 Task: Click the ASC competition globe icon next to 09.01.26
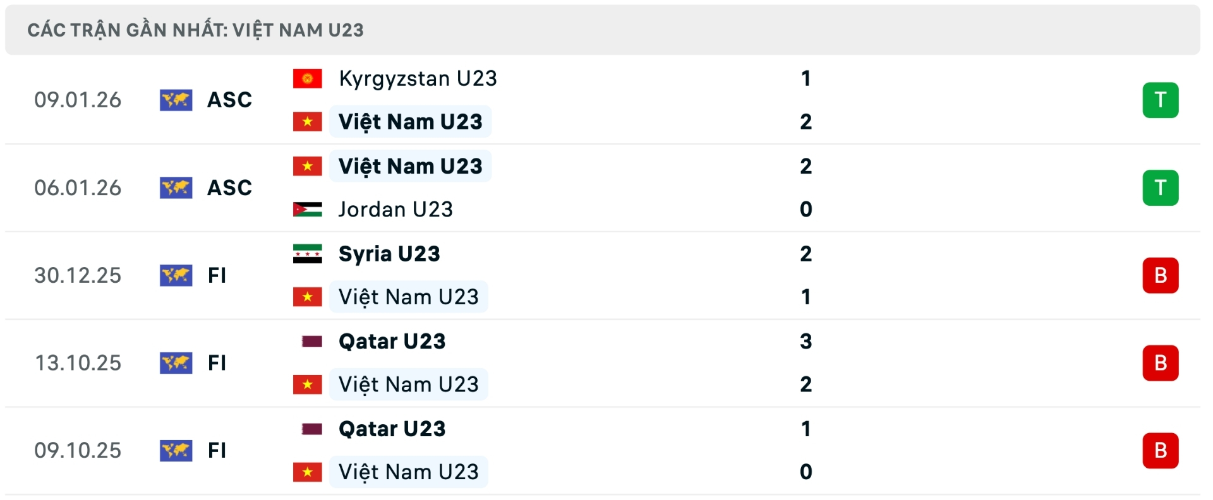[x=178, y=99]
